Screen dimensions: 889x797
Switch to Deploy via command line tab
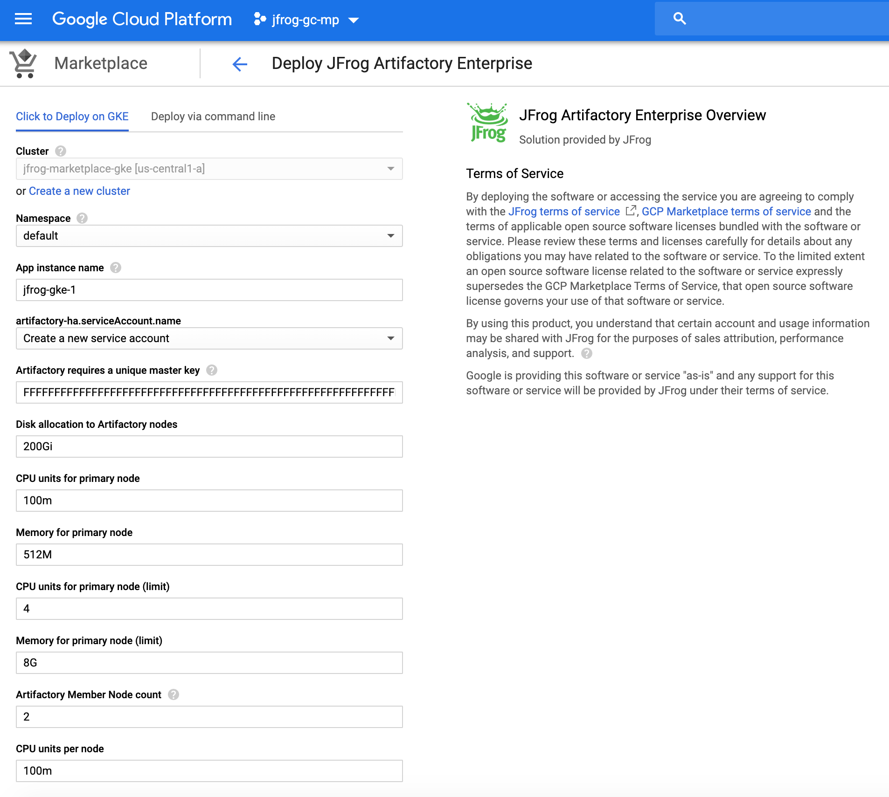[213, 117]
